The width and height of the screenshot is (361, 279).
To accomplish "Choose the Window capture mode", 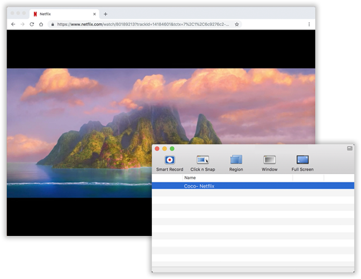I will click(x=269, y=163).
